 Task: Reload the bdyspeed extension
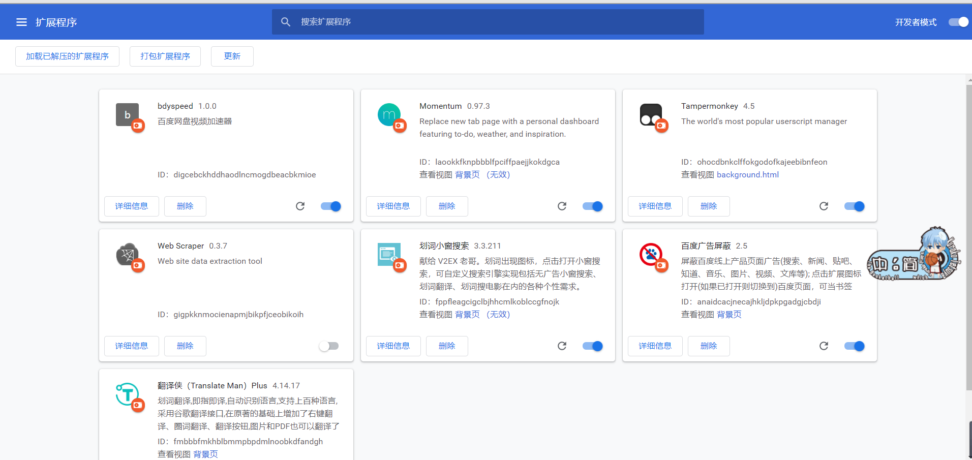(x=300, y=206)
